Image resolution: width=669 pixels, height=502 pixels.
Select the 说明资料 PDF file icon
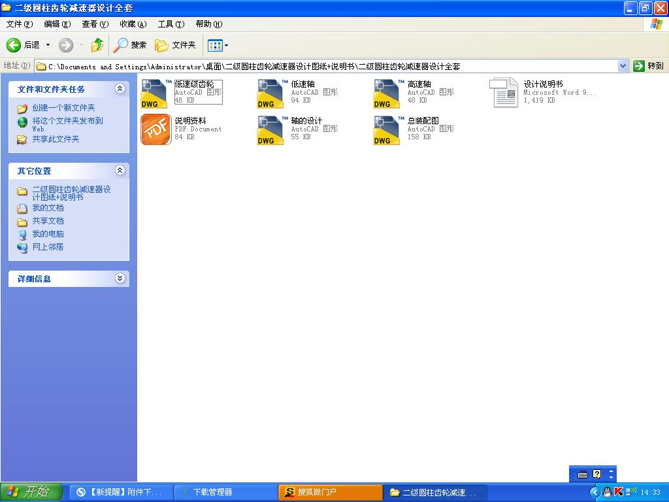tap(156, 129)
